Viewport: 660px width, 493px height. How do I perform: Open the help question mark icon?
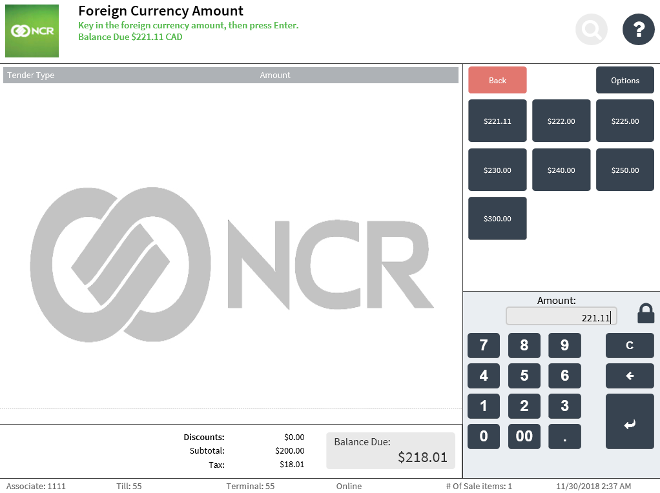tap(638, 29)
